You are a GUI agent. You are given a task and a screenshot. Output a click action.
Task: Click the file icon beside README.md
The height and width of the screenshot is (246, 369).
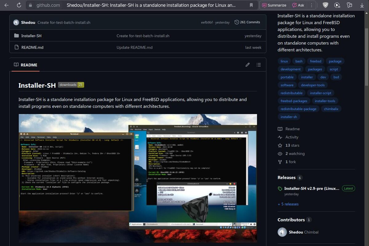click(x=16, y=47)
